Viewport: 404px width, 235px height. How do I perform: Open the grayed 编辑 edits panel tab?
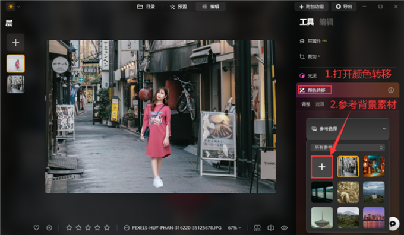pyautogui.click(x=326, y=22)
